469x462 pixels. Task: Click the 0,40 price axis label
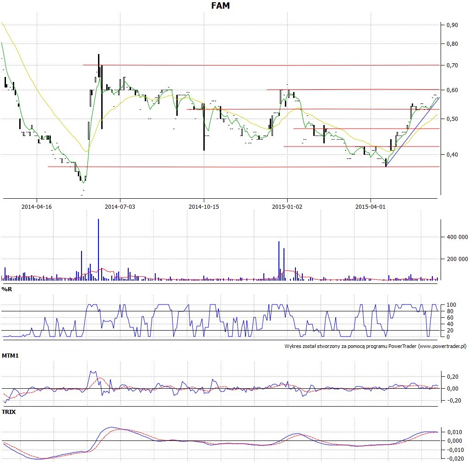point(452,154)
